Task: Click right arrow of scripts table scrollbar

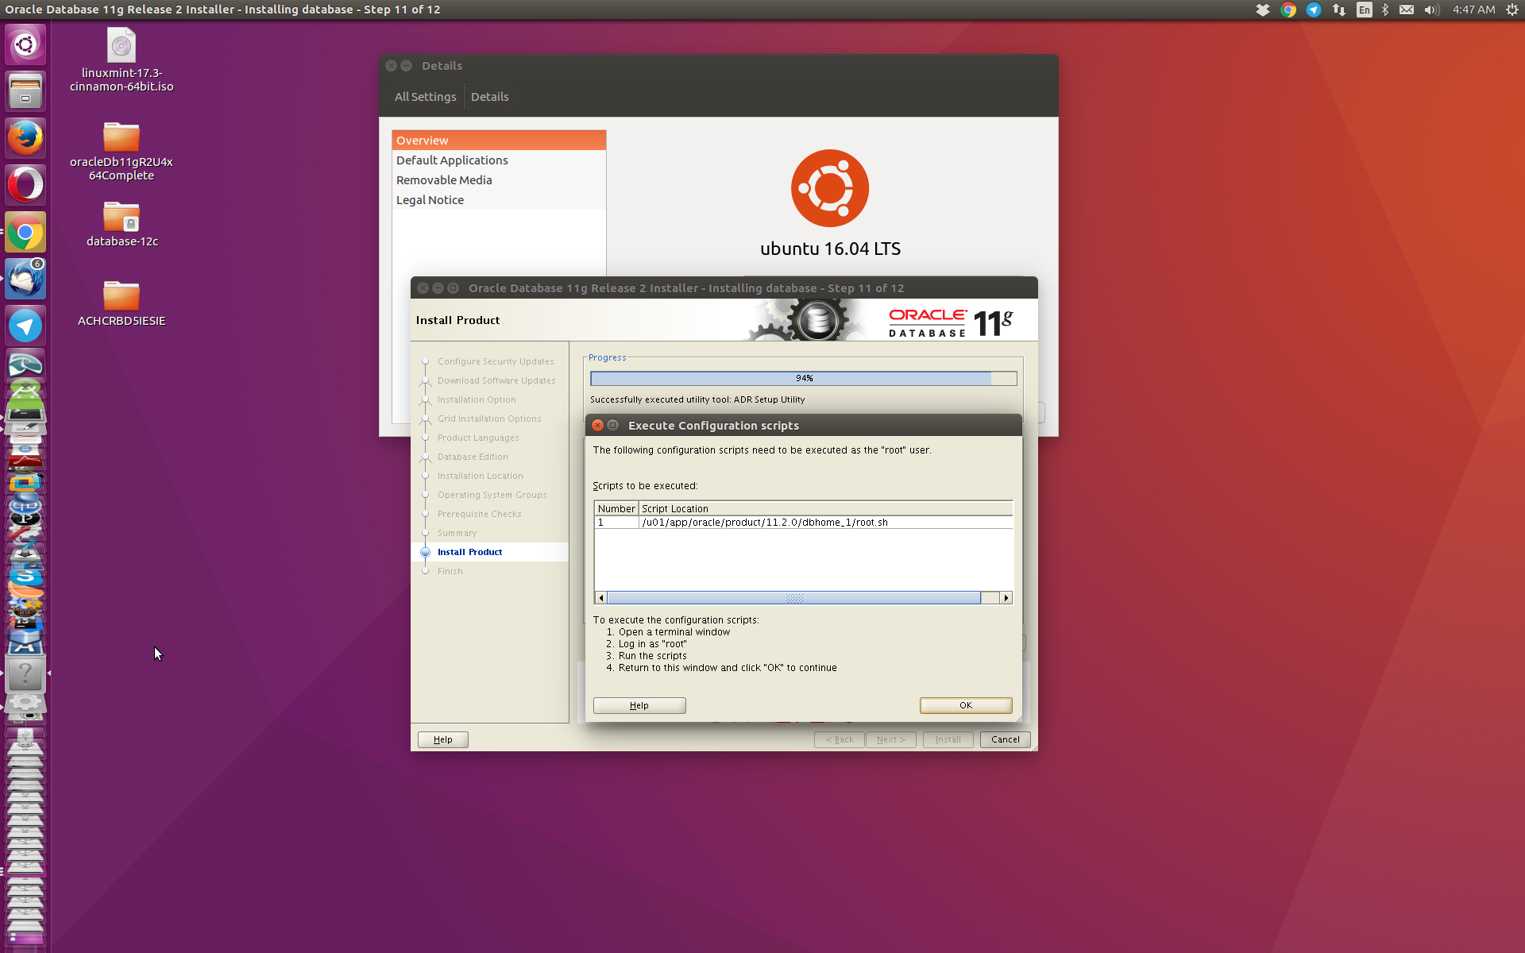Action: click(x=1006, y=598)
